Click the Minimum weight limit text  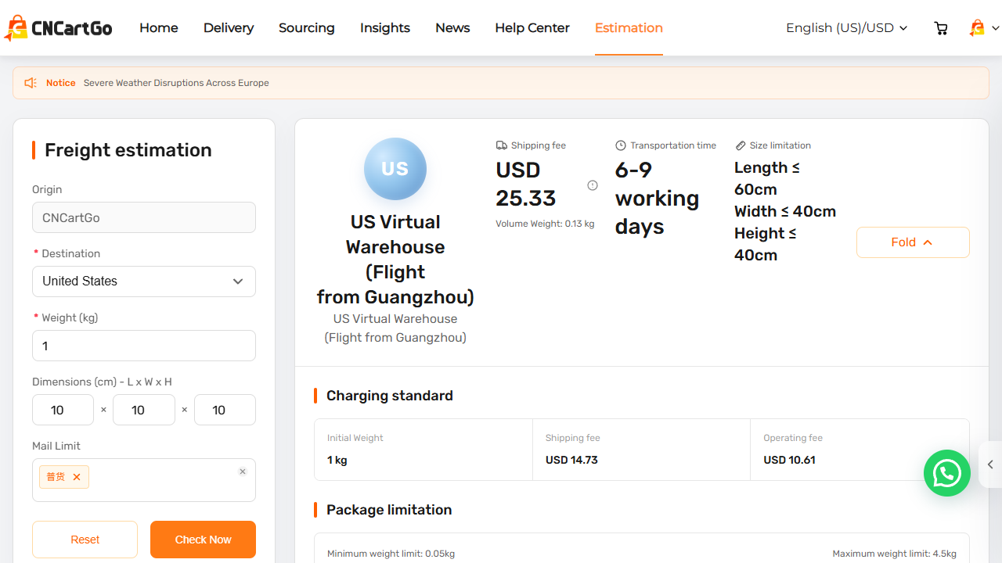coord(391,554)
